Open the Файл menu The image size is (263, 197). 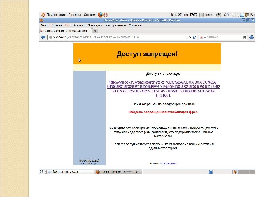pyautogui.click(x=44, y=25)
